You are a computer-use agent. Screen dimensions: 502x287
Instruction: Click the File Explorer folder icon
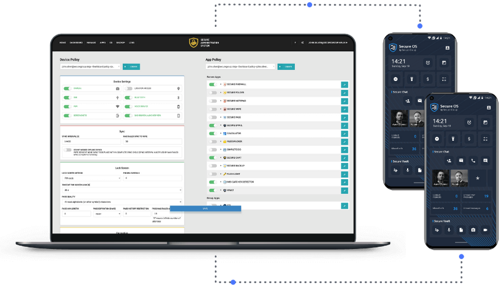[225, 141]
